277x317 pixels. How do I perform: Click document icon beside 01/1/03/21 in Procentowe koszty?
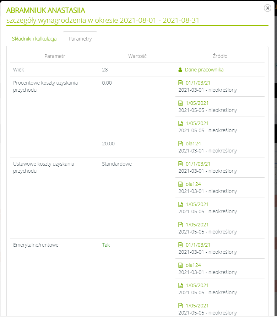[180, 83]
